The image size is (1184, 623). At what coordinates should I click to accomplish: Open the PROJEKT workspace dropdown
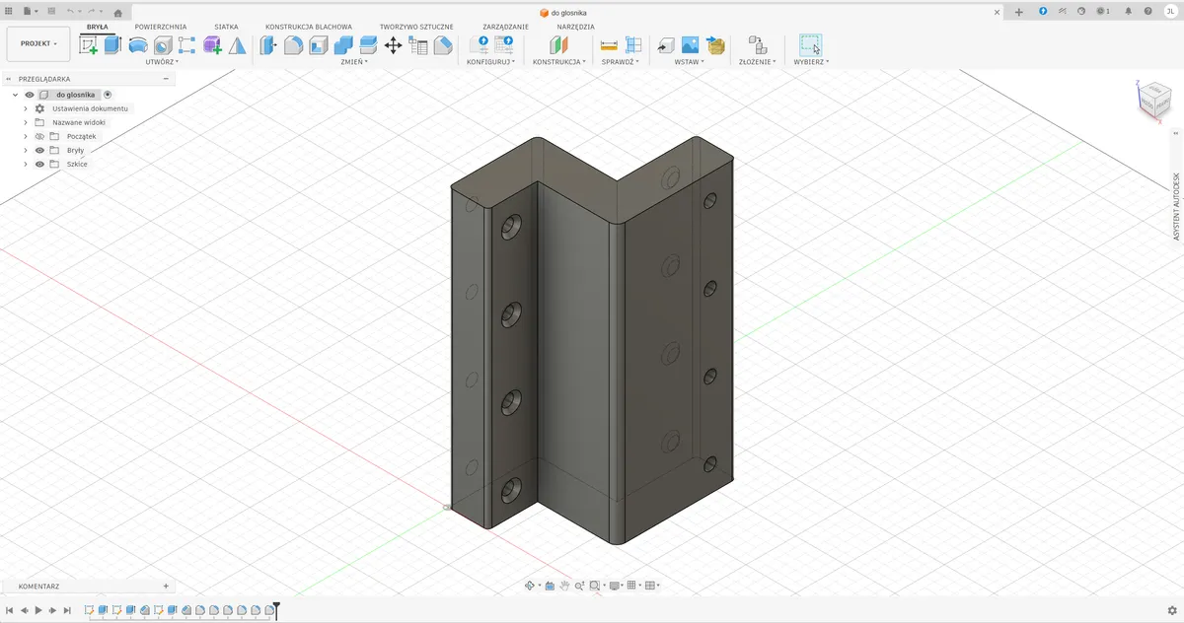pos(38,44)
